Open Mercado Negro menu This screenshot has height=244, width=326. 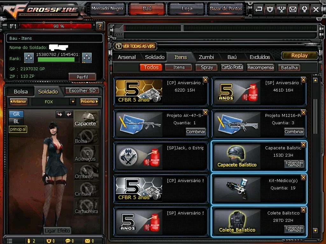pos(107,9)
